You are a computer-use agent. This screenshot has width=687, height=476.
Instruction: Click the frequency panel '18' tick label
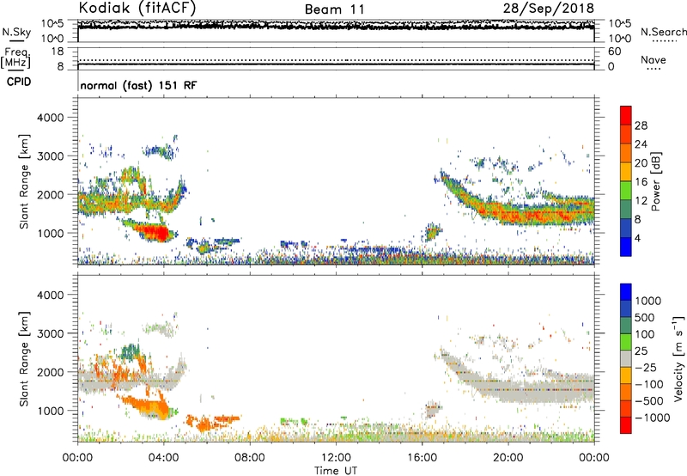click(58, 52)
